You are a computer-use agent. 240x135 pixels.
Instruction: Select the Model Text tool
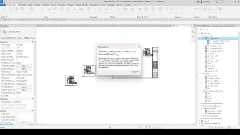tap(106, 11)
